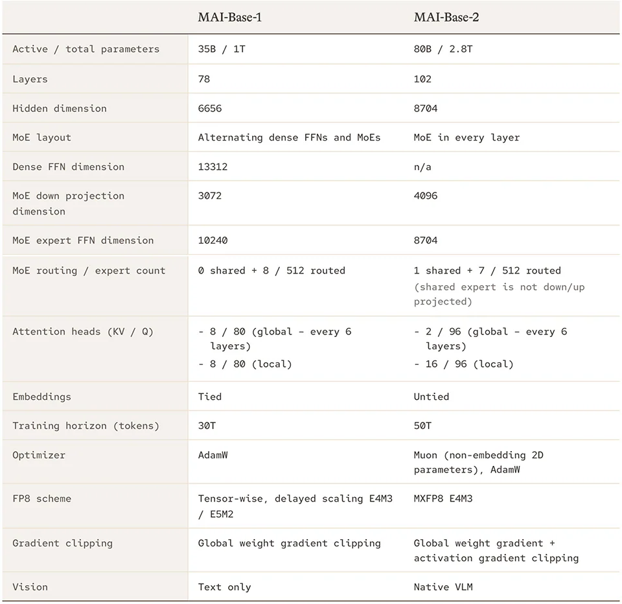Viewport: 622px width, 604px height.
Task: Click '8704' in the Hidden dimension row
Action: 426,109
